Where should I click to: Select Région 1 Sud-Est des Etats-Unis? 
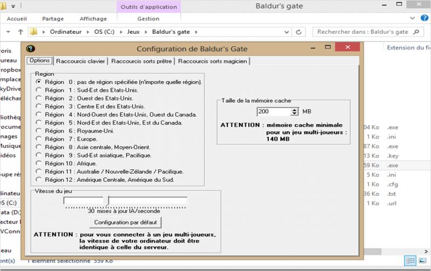[87, 90]
